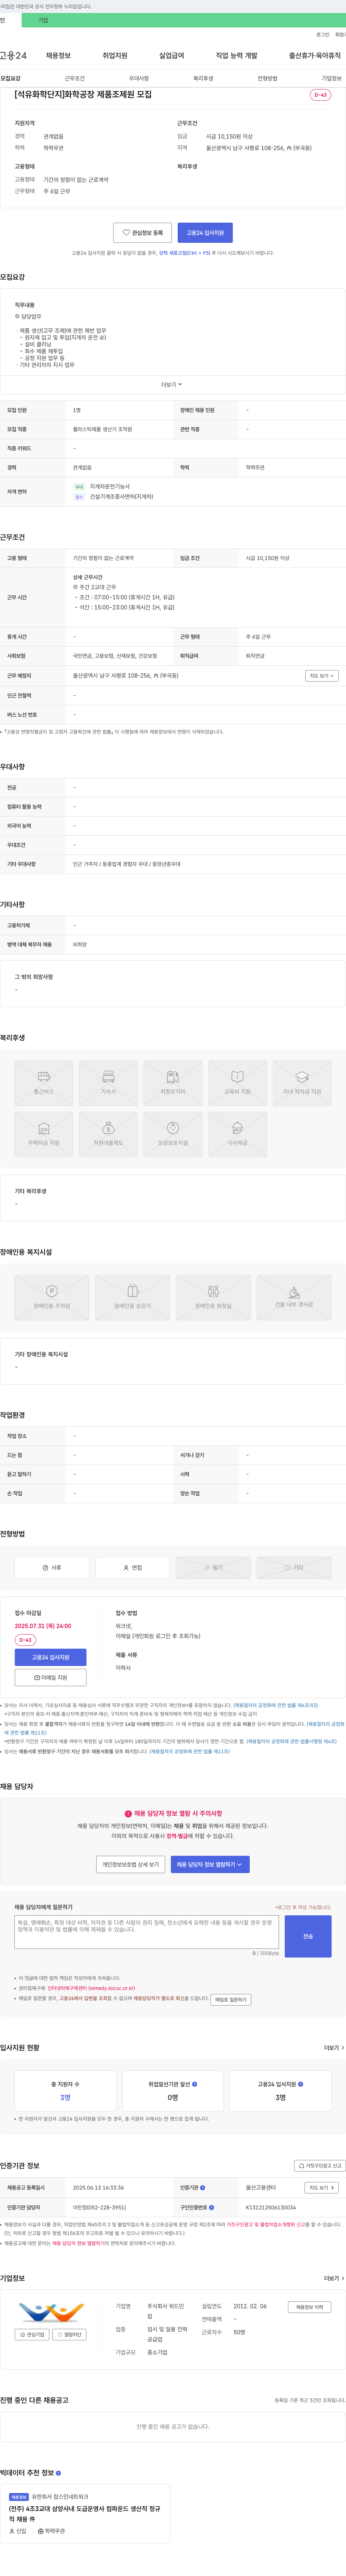Viewport: 346px width, 2576px height.
Task: Open 더보기 for 기업정보 section
Action: (334, 2278)
